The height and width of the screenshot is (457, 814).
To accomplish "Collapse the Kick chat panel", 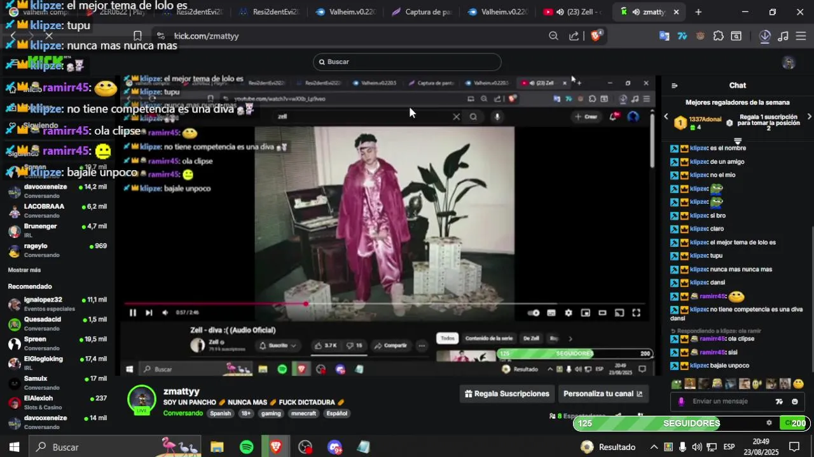I will click(x=675, y=86).
